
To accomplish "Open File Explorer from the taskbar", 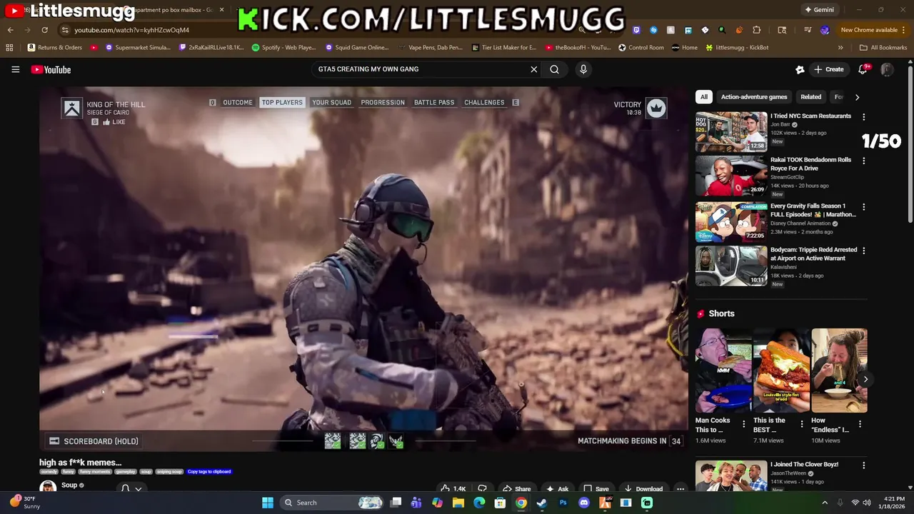I will point(458,503).
